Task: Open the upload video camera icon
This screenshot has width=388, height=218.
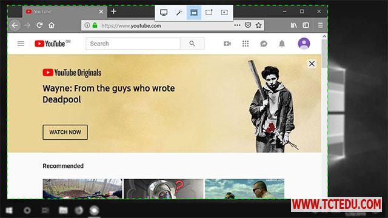Action: coord(227,44)
